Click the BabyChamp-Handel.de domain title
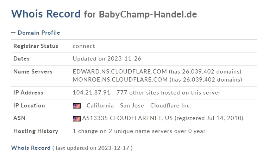257x154 pixels. 148,14
